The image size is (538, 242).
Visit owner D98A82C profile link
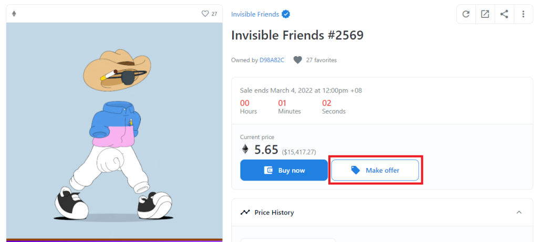(272, 60)
